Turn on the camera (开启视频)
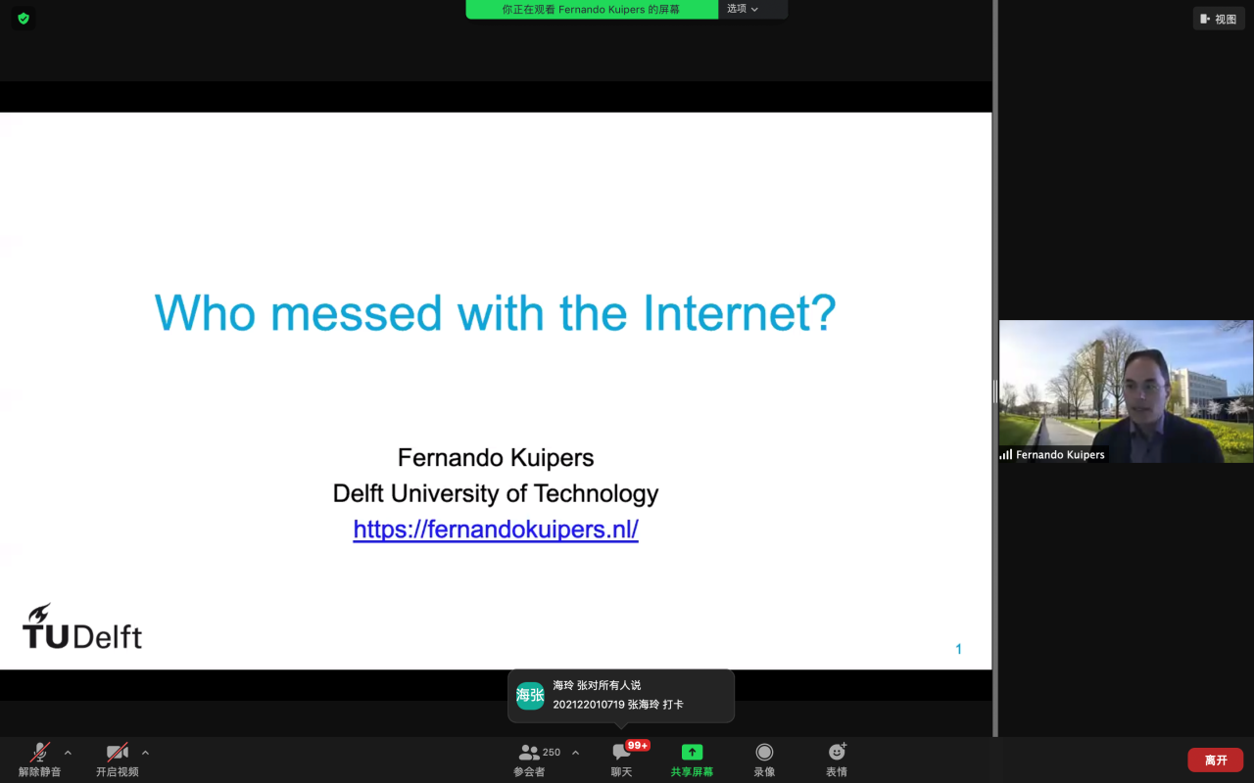This screenshot has height=783, width=1254. pyautogui.click(x=118, y=759)
